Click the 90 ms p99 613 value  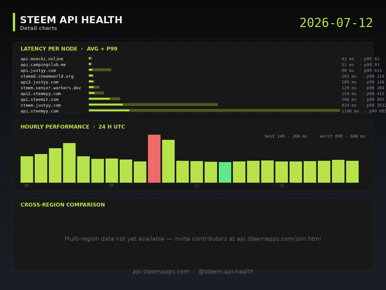point(362,70)
